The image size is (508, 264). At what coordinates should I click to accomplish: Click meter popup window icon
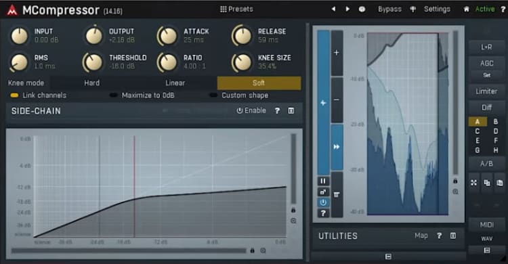pos(323,192)
